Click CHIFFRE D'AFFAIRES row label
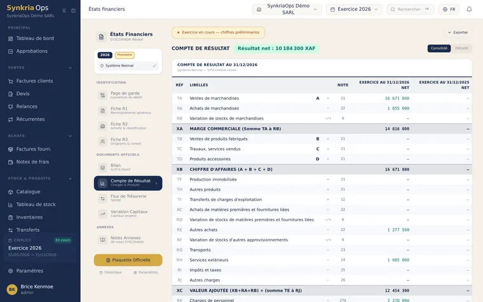 231,170
